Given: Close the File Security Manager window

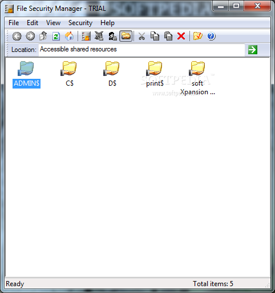Looking at the screenshot, I should click(257, 6).
